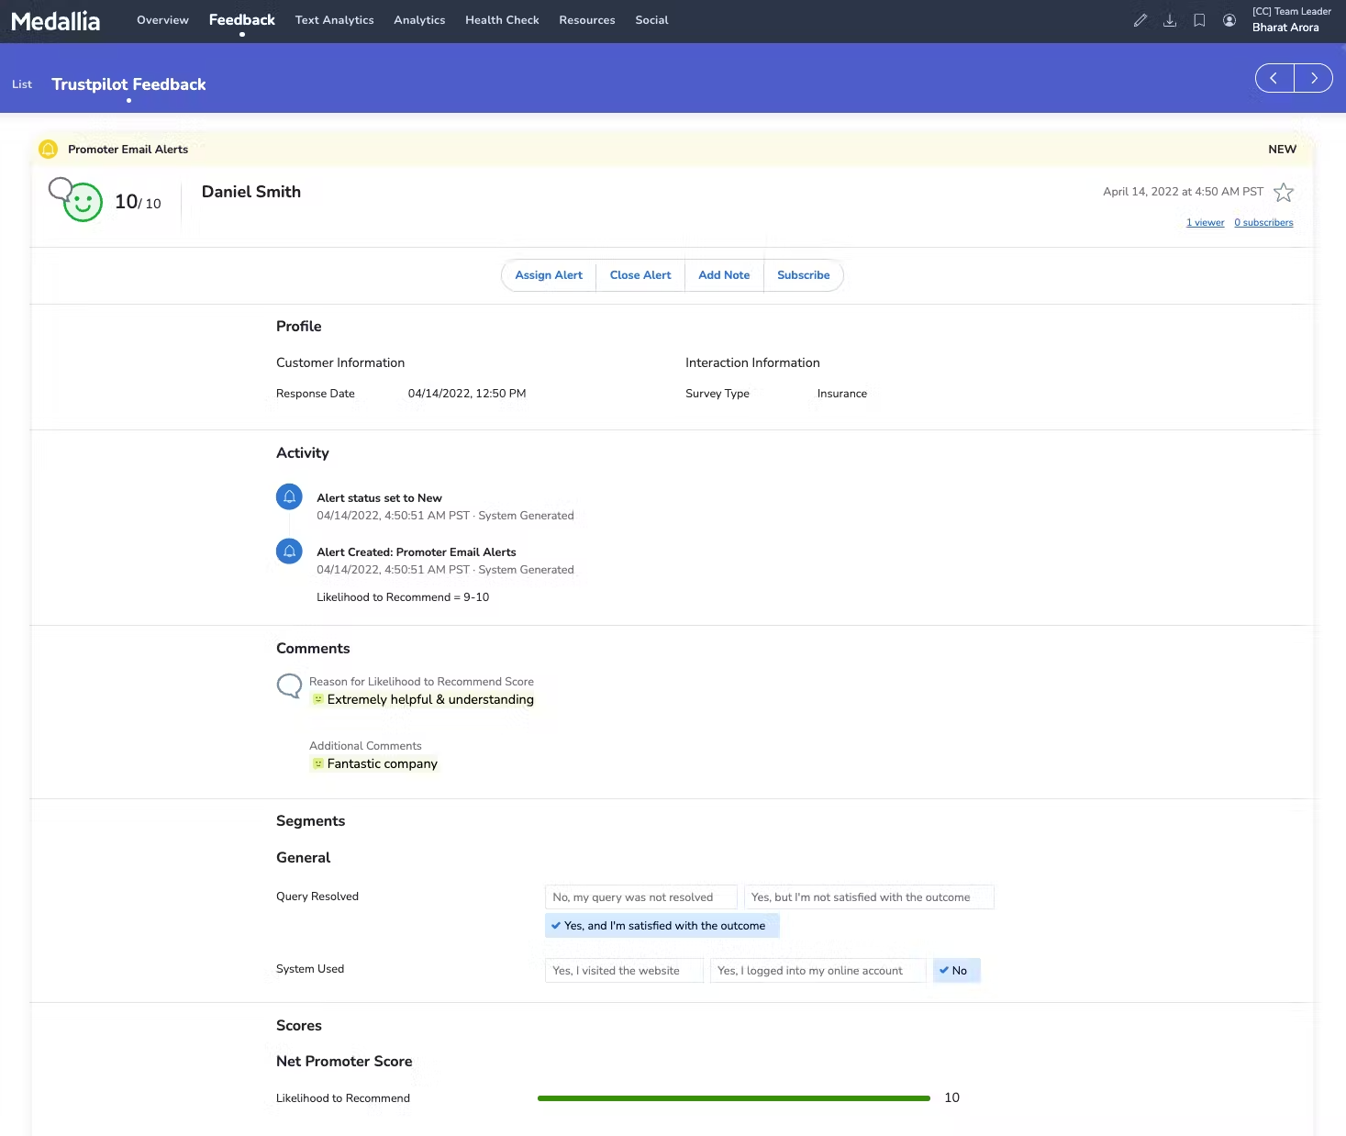Click the speech bubble icon under Comments
Image resolution: width=1346 pixels, height=1136 pixels.
[289, 685]
